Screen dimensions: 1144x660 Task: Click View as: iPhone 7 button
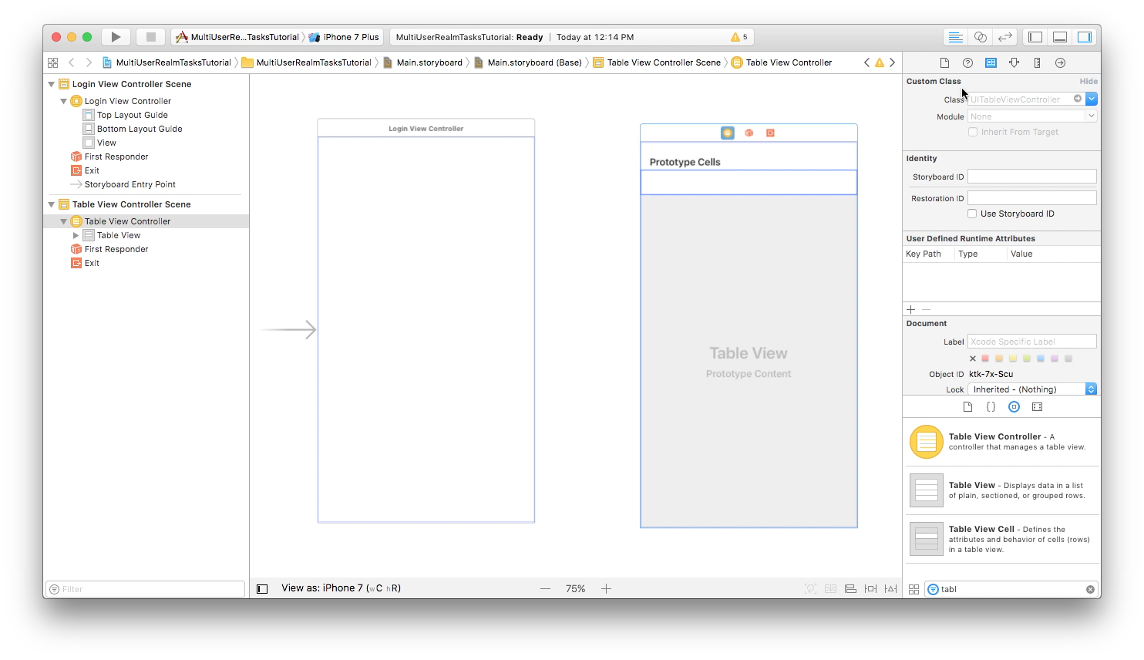point(341,588)
